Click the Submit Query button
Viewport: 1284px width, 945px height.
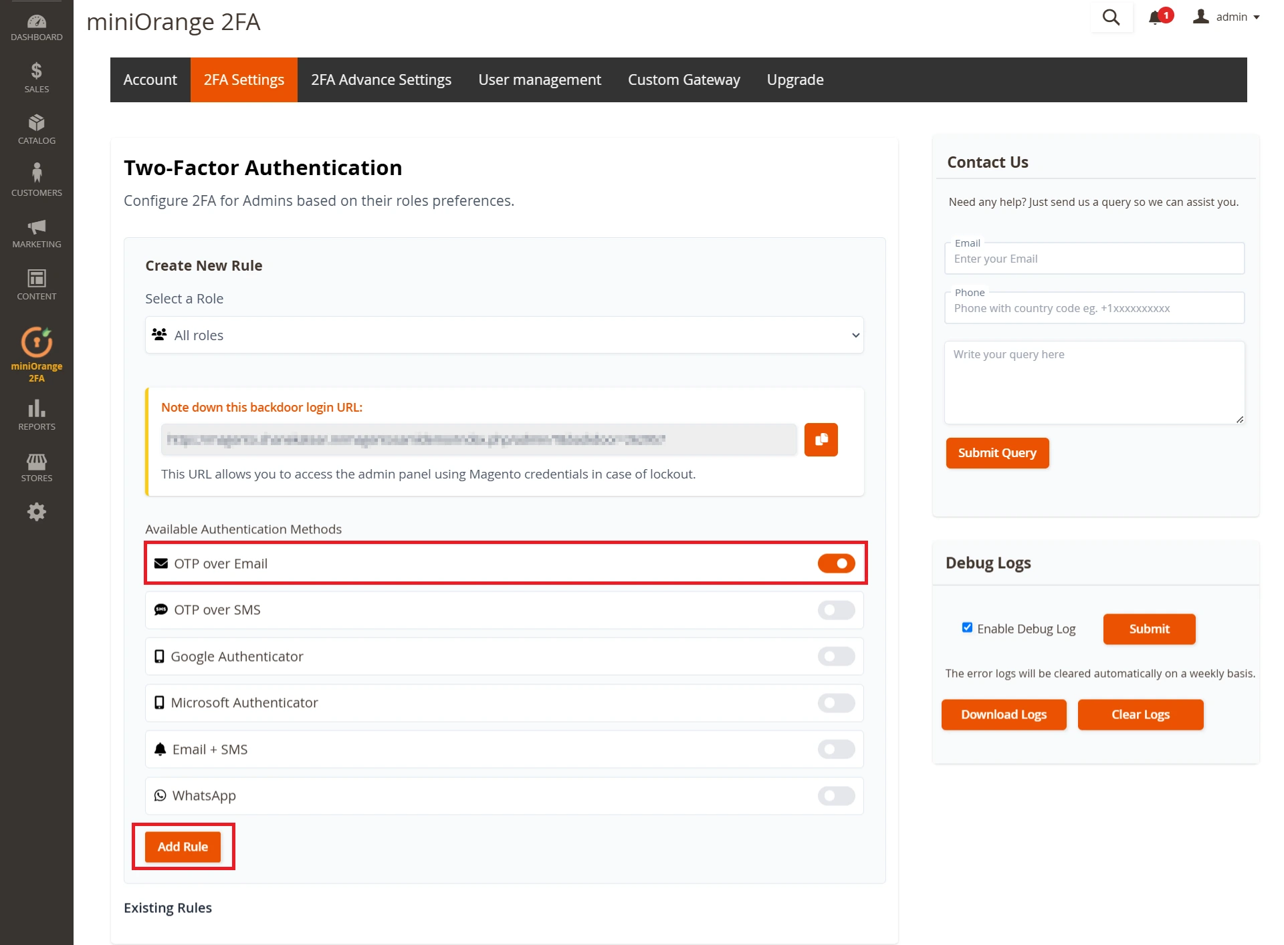(x=997, y=453)
